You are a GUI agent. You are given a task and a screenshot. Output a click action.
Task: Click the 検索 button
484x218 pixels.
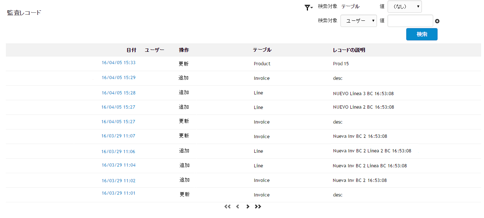point(422,34)
